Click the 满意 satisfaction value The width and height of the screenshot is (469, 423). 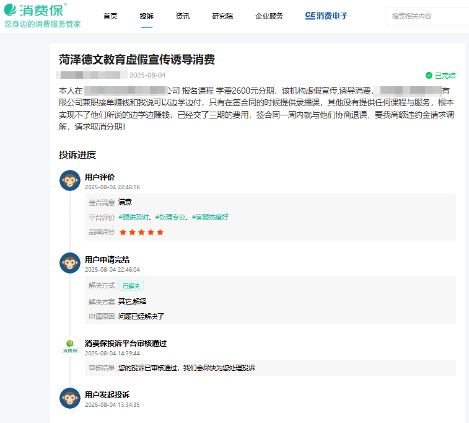125,202
